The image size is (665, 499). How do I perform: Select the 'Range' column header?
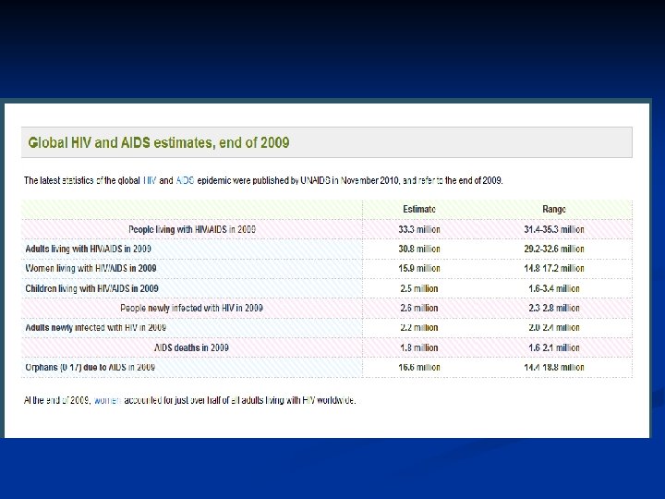pos(554,209)
